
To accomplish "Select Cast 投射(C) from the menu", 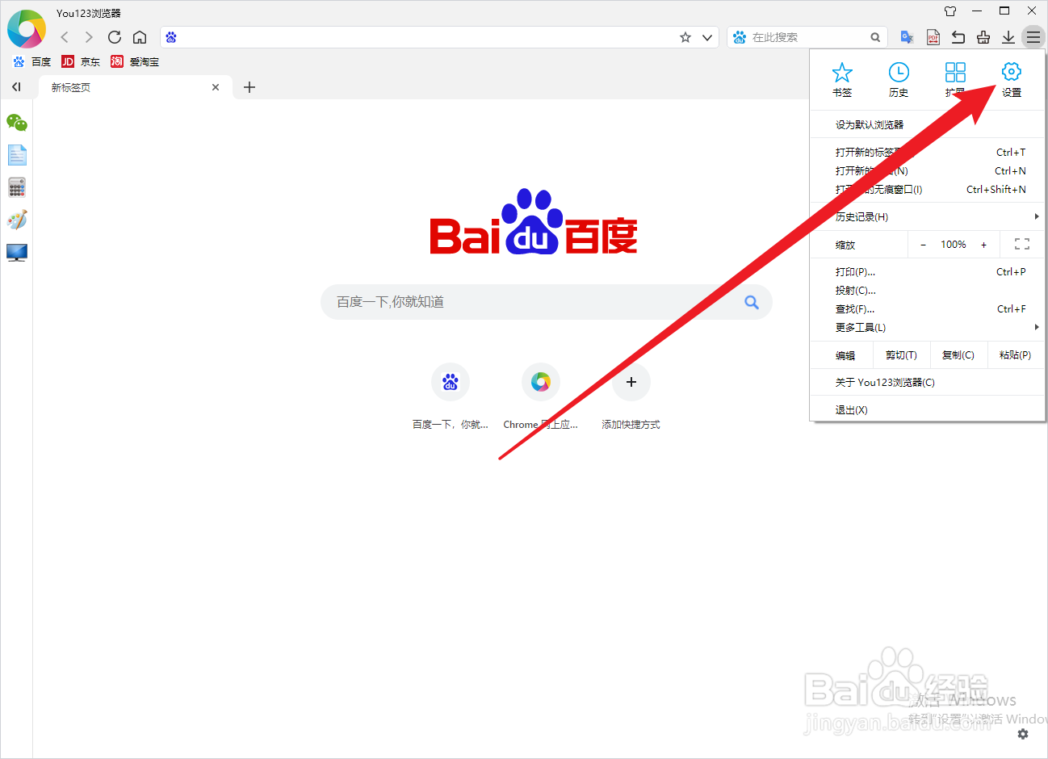I will pyautogui.click(x=928, y=291).
